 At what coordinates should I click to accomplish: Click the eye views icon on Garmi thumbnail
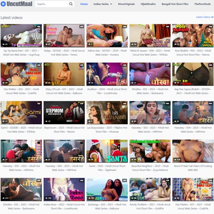4,121
